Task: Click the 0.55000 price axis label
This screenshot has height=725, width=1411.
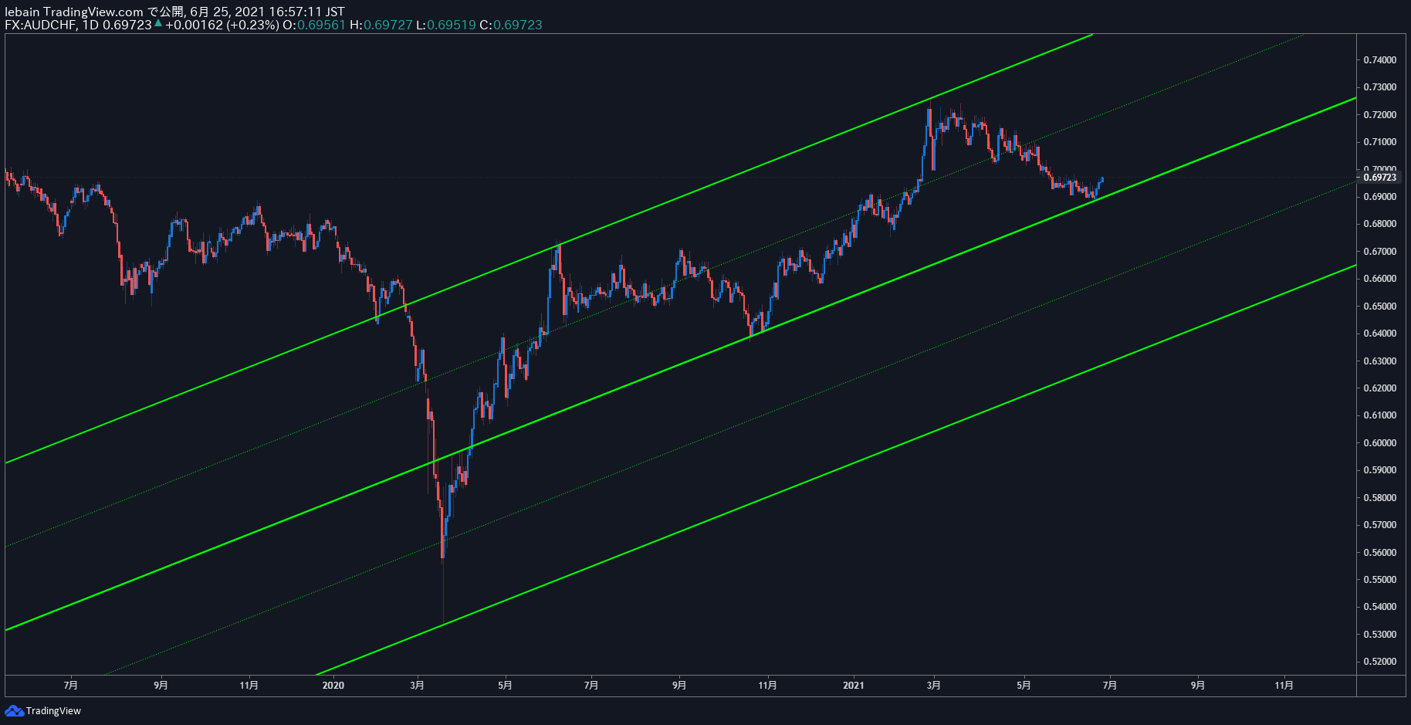Action: click(1380, 580)
